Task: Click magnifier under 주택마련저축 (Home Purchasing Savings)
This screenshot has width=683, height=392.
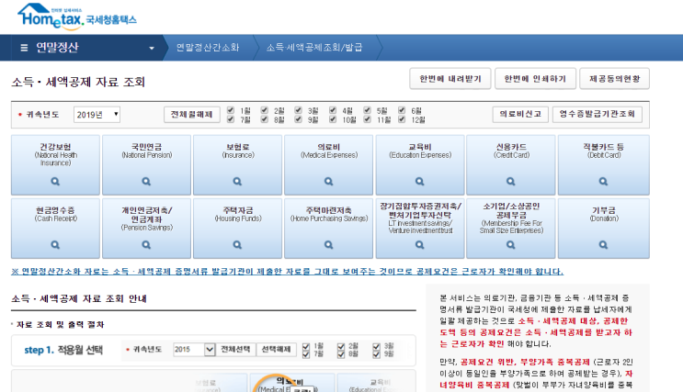Action: 329,245
